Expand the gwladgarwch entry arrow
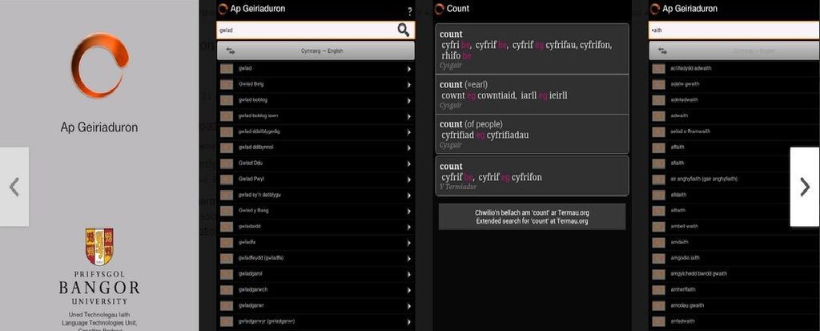 click(409, 289)
